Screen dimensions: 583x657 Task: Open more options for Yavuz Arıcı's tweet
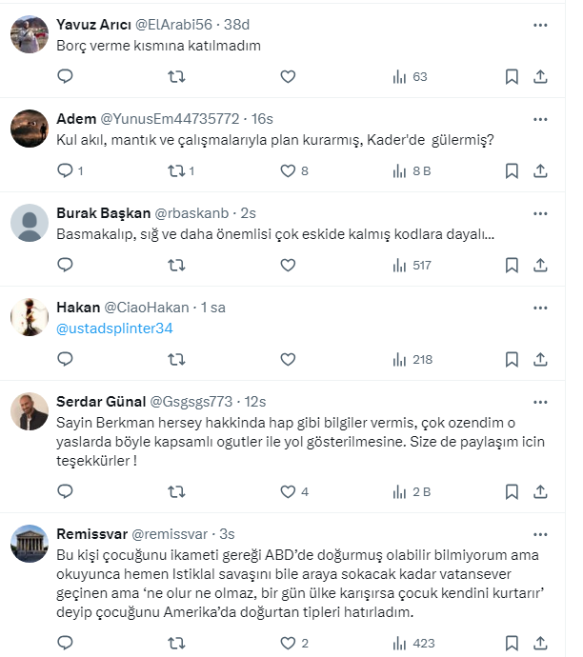(x=540, y=24)
